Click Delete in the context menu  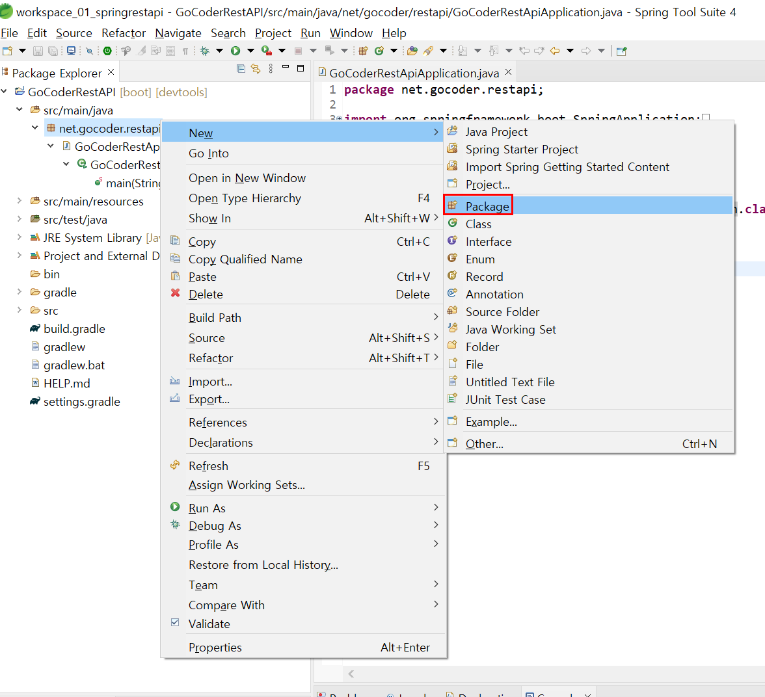click(303, 294)
